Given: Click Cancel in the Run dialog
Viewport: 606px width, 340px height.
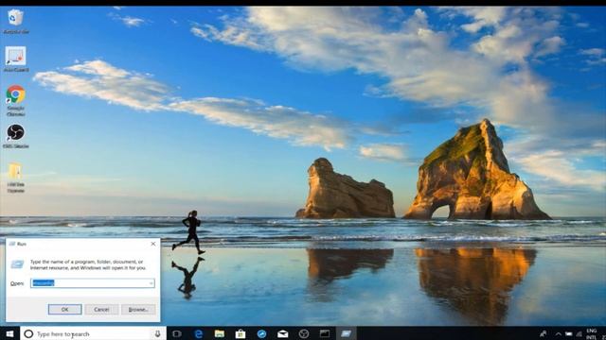Looking at the screenshot, I should [x=101, y=310].
